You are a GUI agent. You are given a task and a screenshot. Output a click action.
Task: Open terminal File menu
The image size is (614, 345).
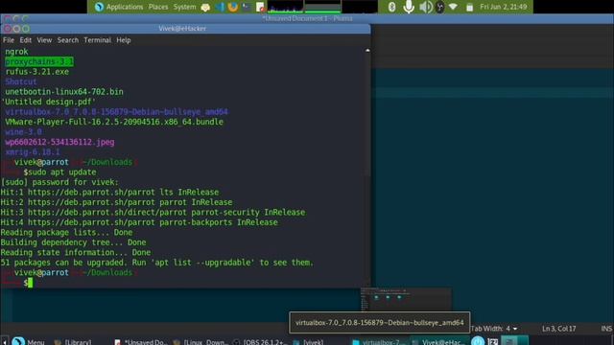click(9, 40)
